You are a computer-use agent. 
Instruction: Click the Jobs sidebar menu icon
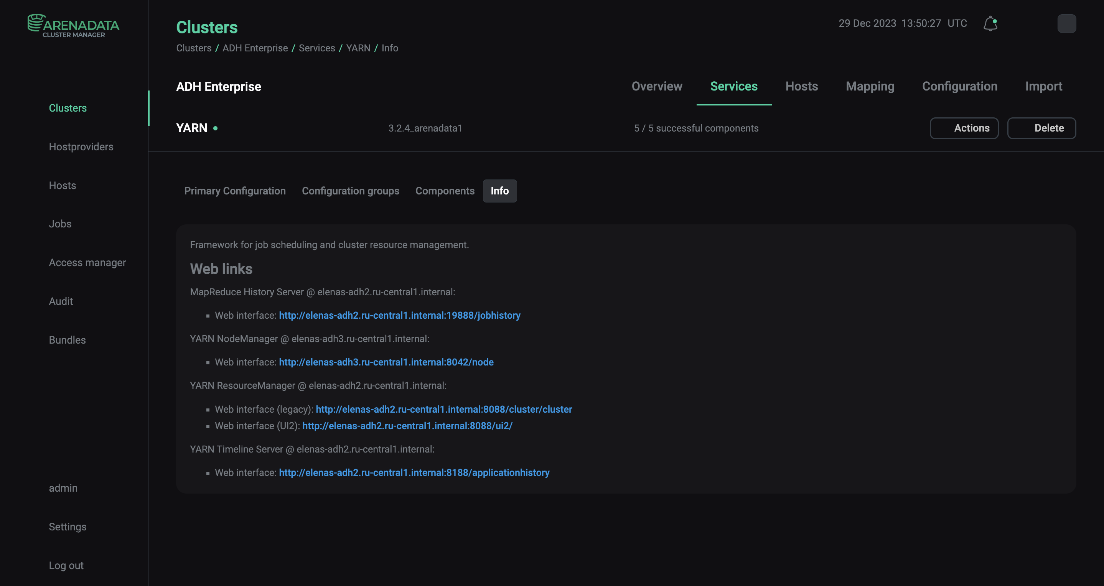[x=60, y=224]
